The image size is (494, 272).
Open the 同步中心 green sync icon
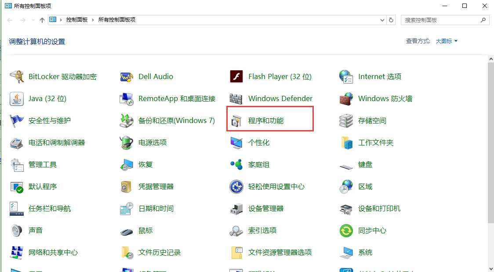346,231
